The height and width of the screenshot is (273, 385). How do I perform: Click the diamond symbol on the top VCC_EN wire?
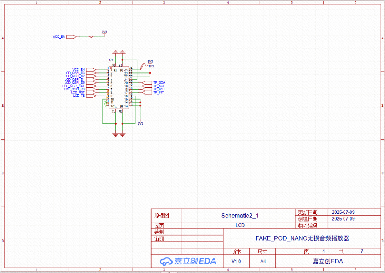point(91,37)
